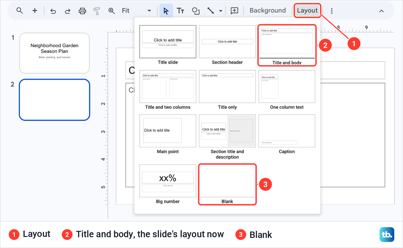This screenshot has height=248, width=403.
Task: Choose the One column text layout
Action: (287, 90)
